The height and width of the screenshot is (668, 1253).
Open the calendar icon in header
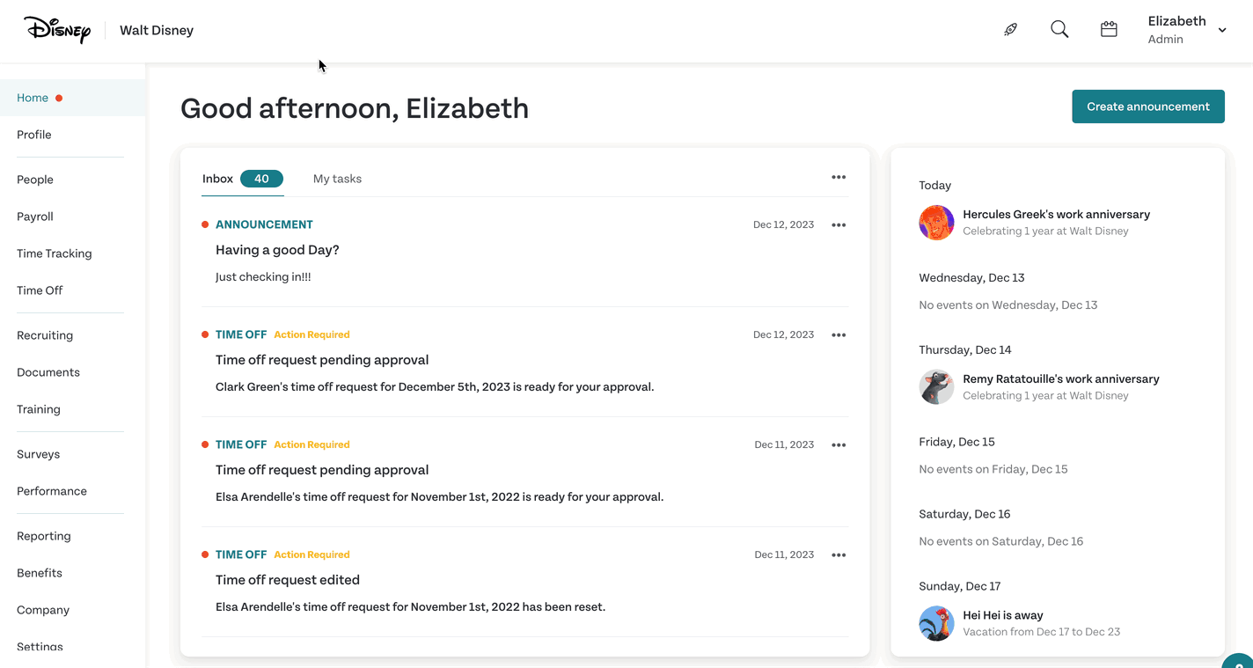point(1109,29)
